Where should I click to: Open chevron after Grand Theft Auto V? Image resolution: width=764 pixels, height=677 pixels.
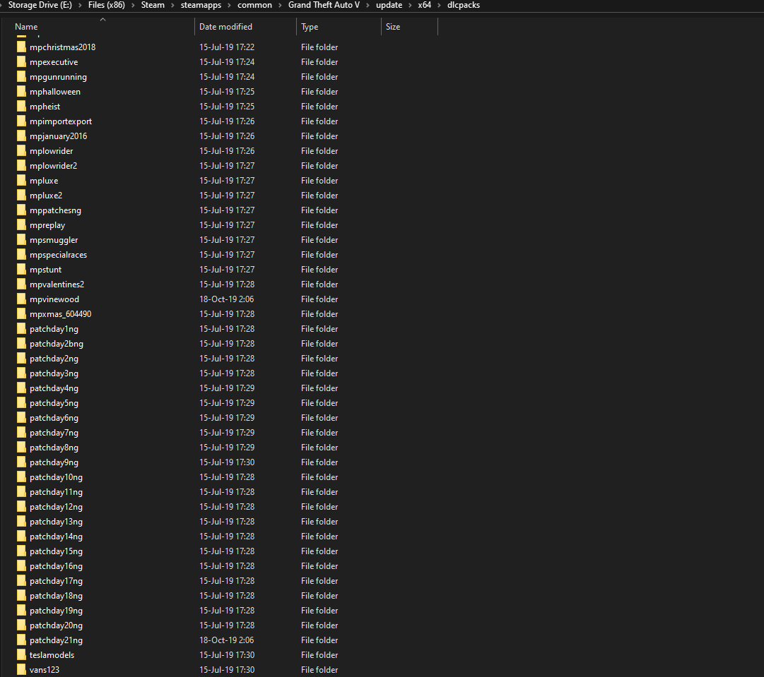368,6
